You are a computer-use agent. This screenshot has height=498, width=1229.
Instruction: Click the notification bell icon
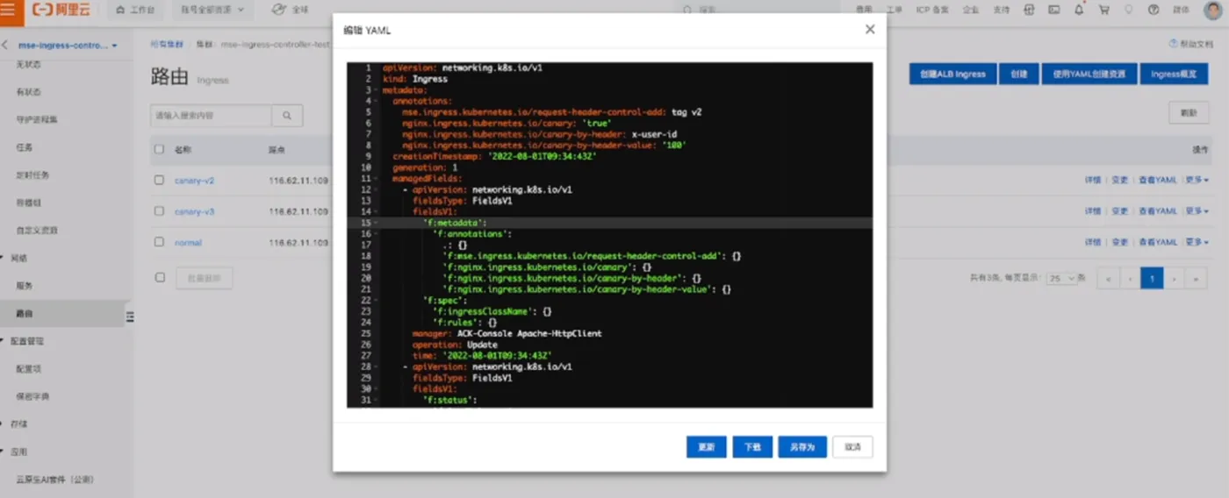tap(1079, 10)
